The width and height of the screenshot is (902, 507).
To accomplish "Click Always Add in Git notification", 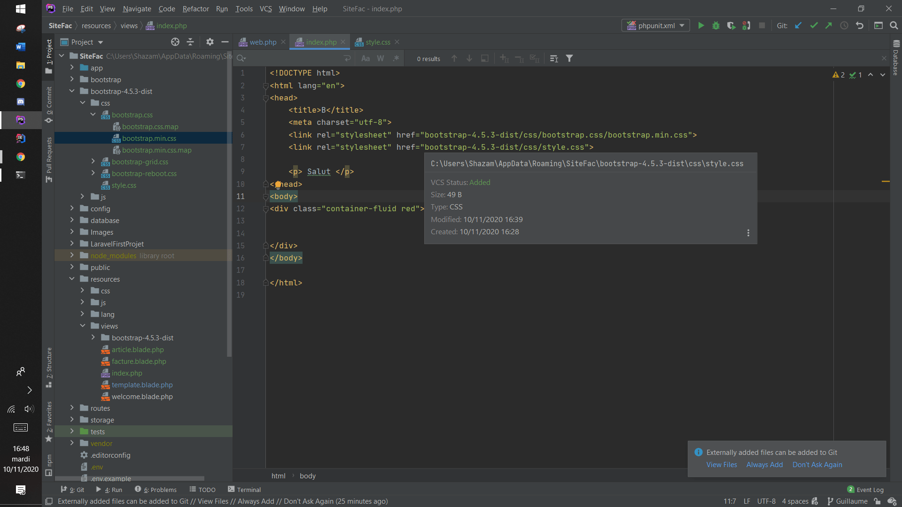I will pos(764,465).
